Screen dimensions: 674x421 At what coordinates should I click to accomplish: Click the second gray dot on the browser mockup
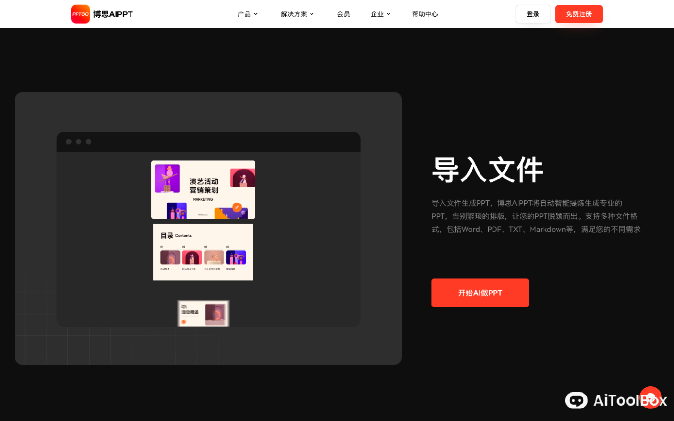[78, 141]
